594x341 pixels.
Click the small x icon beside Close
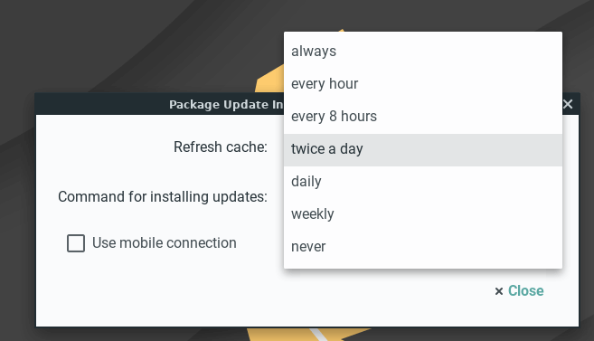coord(499,291)
